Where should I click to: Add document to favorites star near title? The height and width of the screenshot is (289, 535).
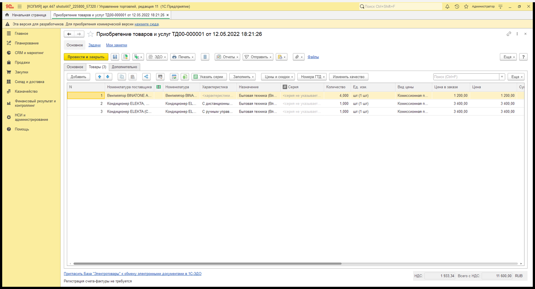(90, 34)
